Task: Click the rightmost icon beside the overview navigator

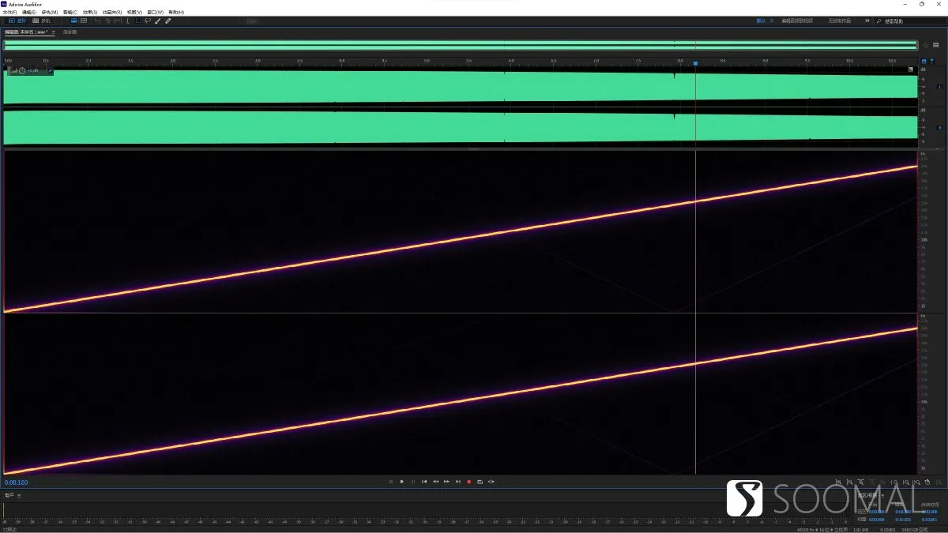Action: [935, 45]
